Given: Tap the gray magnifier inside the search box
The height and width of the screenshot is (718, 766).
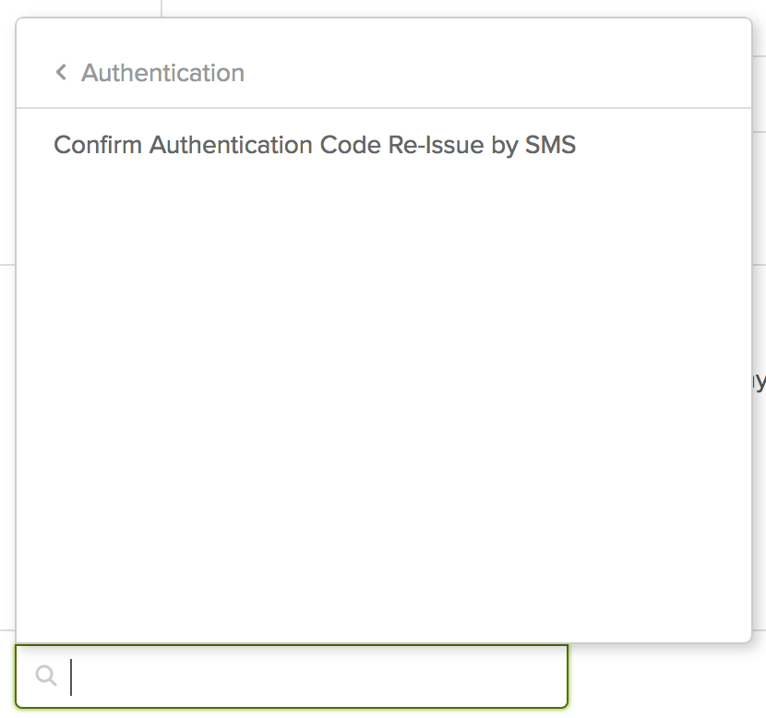Looking at the screenshot, I should [x=46, y=676].
